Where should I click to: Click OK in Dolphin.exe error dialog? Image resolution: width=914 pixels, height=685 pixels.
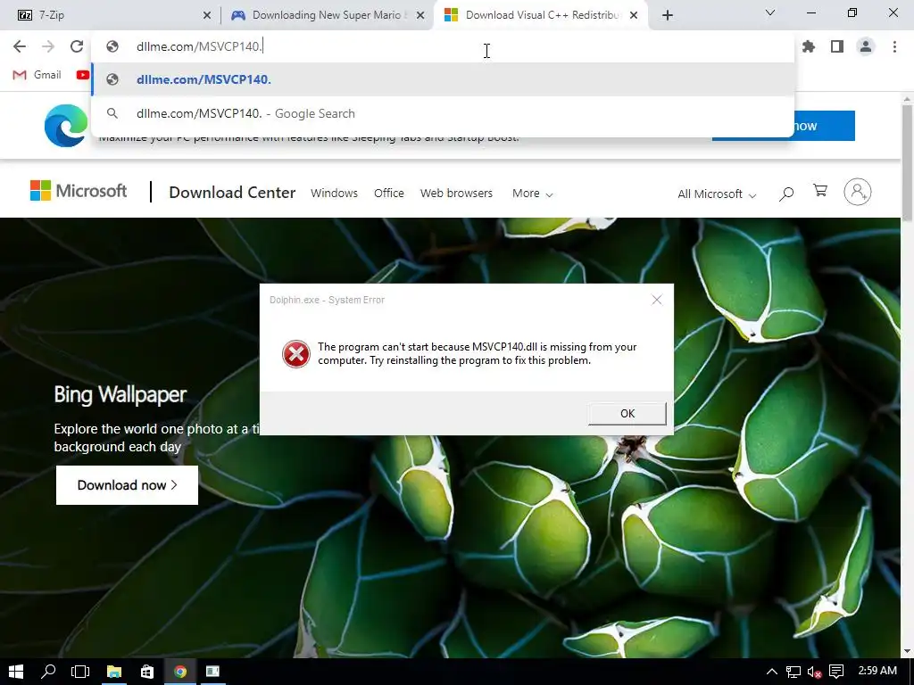[627, 414]
